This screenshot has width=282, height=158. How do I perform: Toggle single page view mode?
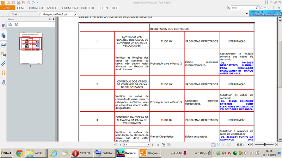point(213,145)
